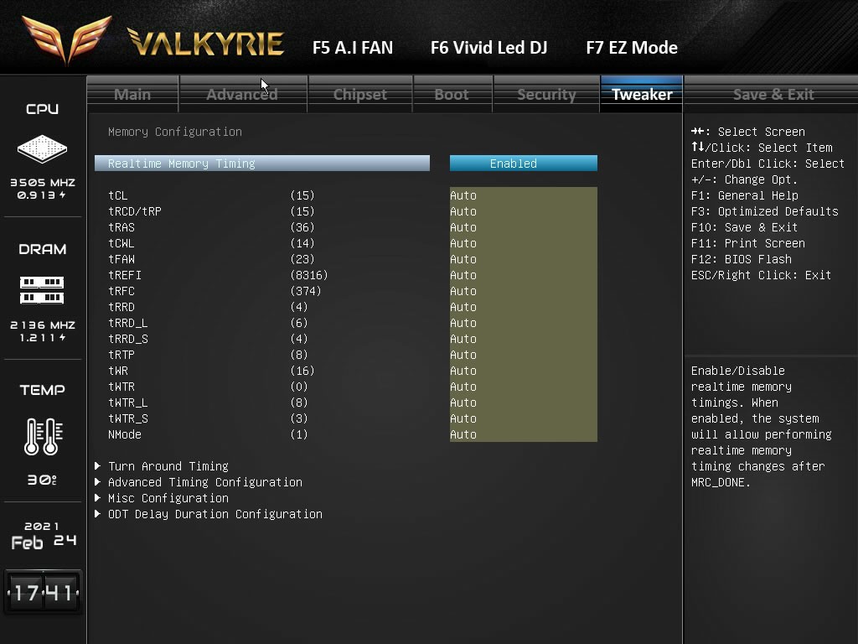Open the tFAW Auto value field
858x644 pixels.
coord(524,259)
